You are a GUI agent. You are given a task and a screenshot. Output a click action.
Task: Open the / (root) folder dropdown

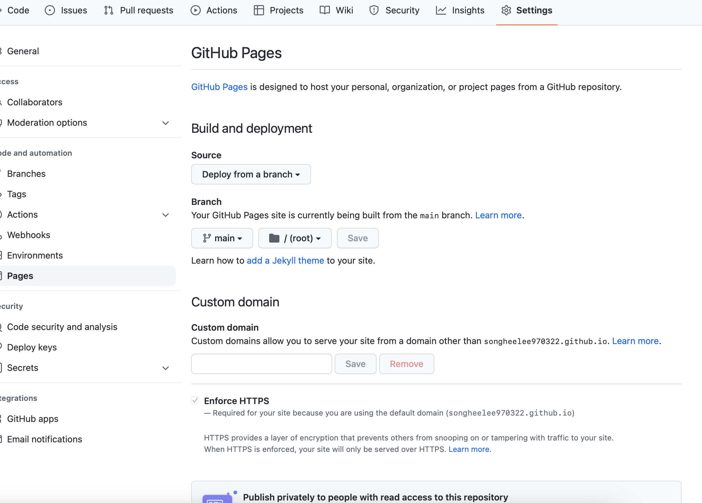tap(295, 238)
